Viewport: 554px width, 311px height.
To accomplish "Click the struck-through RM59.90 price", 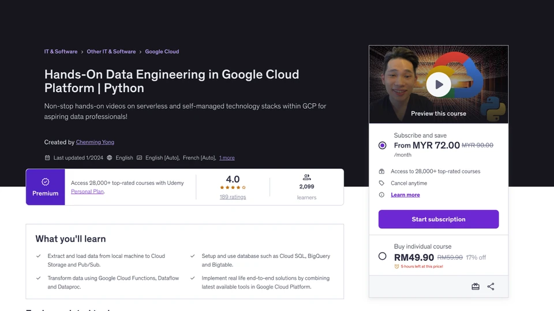I will point(450,257).
